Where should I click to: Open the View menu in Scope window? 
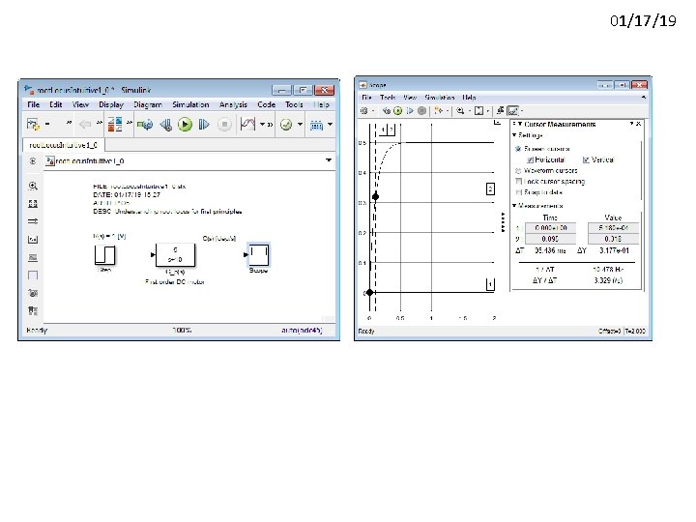410,98
